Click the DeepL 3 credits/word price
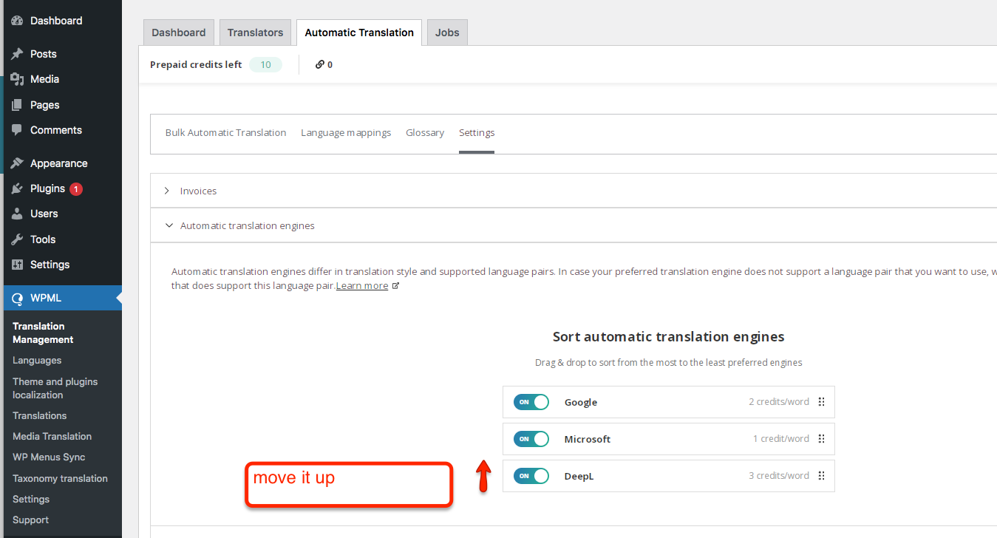The height and width of the screenshot is (538, 997). (x=779, y=476)
